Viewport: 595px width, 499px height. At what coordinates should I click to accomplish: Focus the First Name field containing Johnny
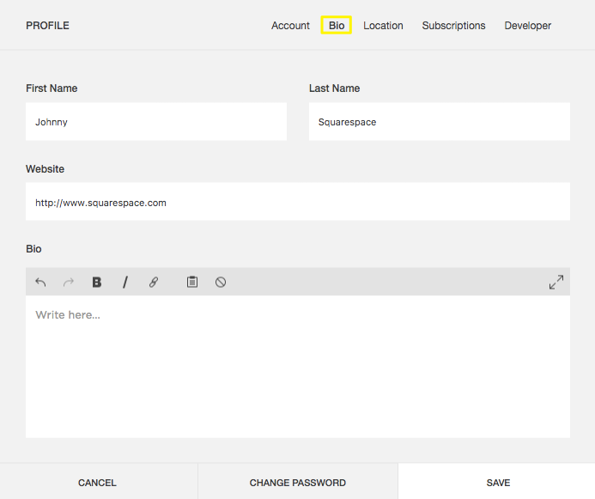click(x=156, y=122)
